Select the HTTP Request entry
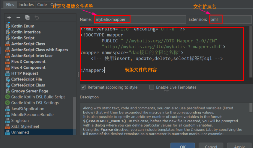The height and width of the screenshot is (148, 253). pyautogui.click(x=25, y=73)
